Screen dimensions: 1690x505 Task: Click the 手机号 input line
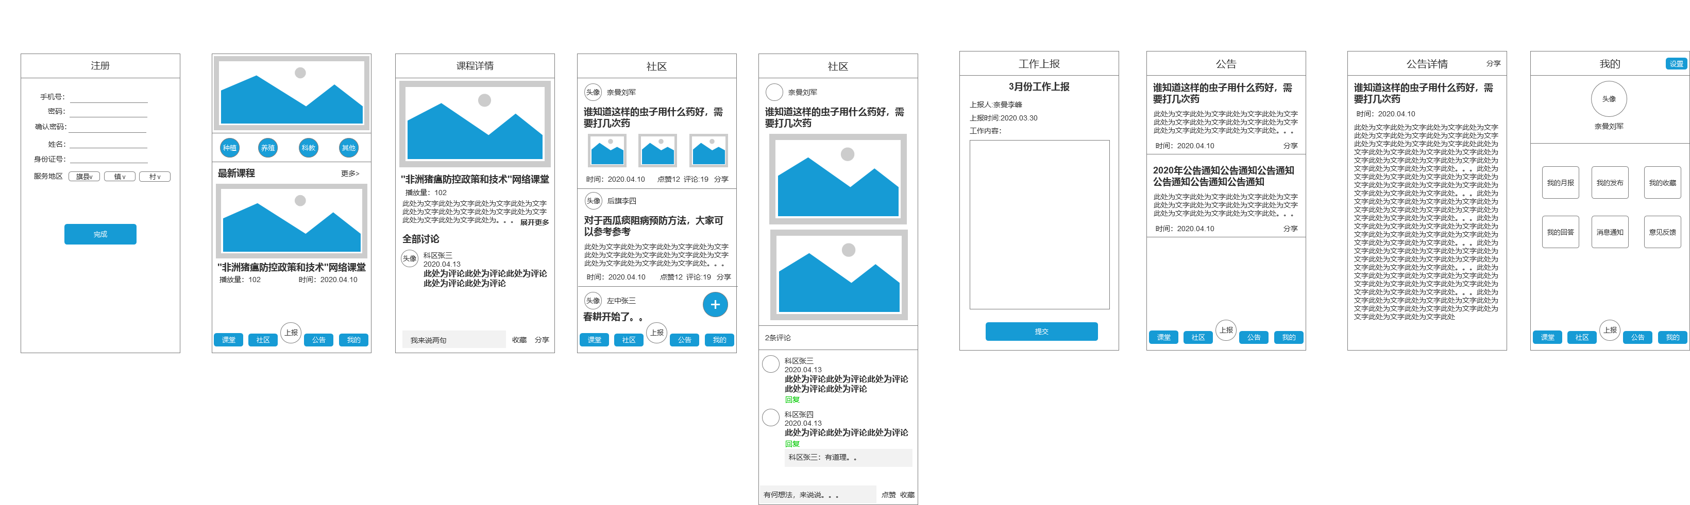point(109,98)
